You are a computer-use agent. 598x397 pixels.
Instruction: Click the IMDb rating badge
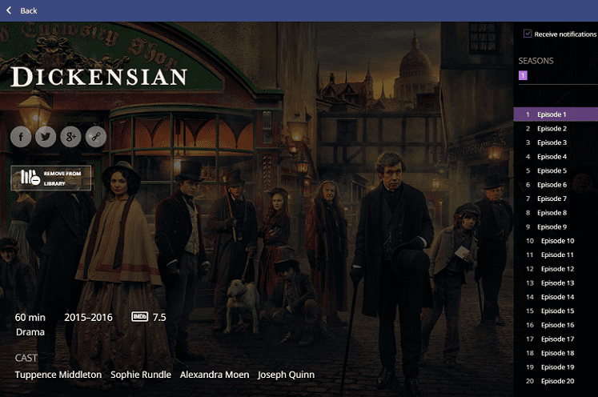click(139, 316)
